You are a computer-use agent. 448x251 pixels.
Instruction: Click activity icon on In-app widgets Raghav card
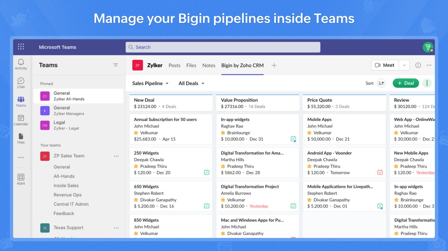tap(293, 139)
